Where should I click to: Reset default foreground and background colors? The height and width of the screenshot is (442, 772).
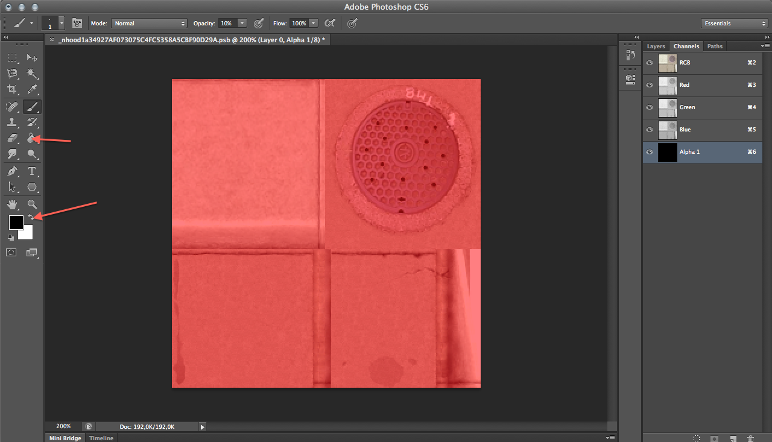11,238
